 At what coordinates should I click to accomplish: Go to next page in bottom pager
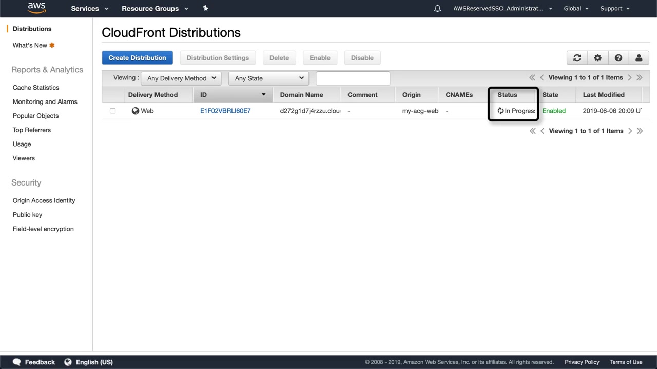pos(630,131)
